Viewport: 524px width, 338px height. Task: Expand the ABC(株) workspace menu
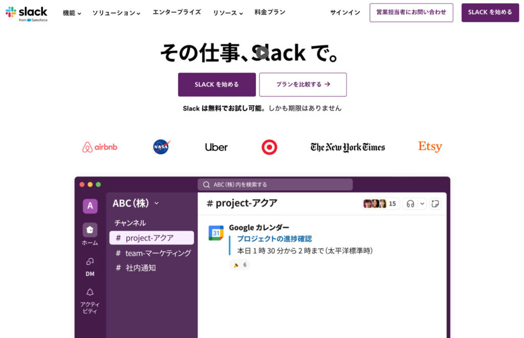(x=135, y=203)
